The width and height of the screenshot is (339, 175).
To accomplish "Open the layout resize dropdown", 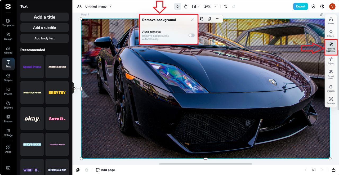I will 196,6.
